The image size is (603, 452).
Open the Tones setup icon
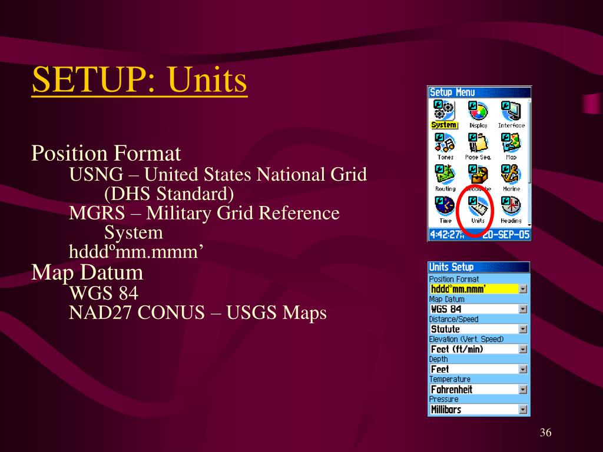coord(445,142)
